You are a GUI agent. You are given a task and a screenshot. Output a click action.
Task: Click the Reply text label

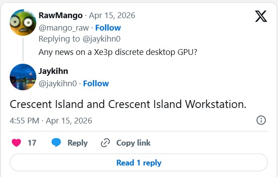click(77, 143)
